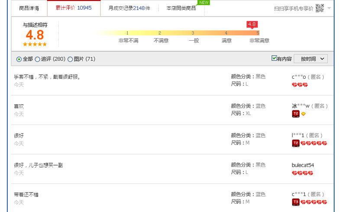Click the T2 badge under l***1
The image size is (342, 212).
pyautogui.click(x=296, y=143)
